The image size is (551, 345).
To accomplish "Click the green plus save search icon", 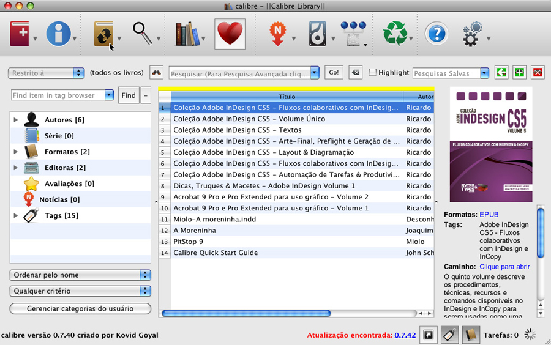I will tap(519, 73).
